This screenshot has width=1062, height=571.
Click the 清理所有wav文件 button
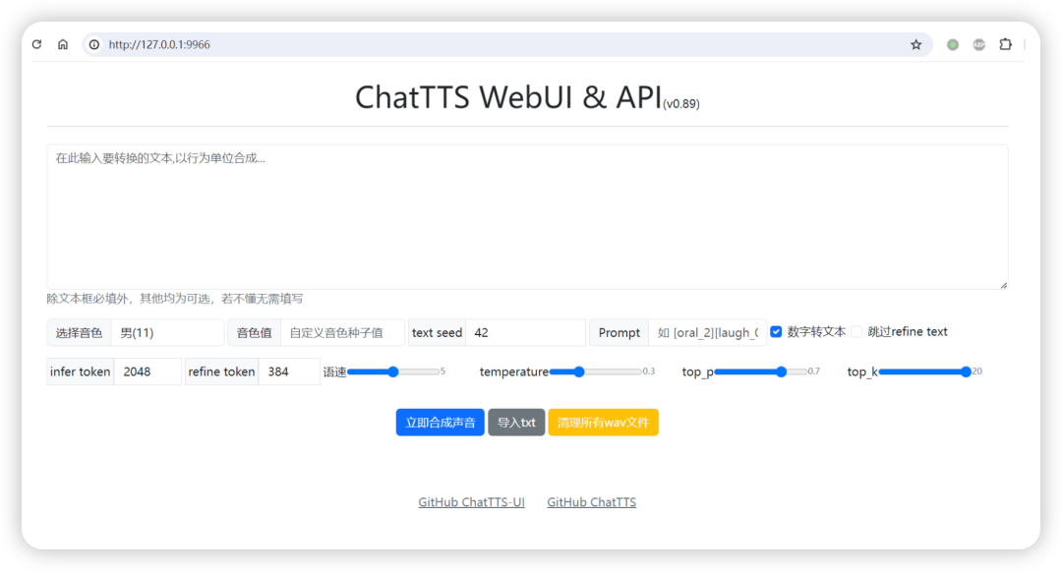point(603,423)
